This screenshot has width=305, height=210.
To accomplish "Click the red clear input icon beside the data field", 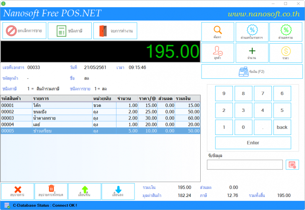I will 292,165.
